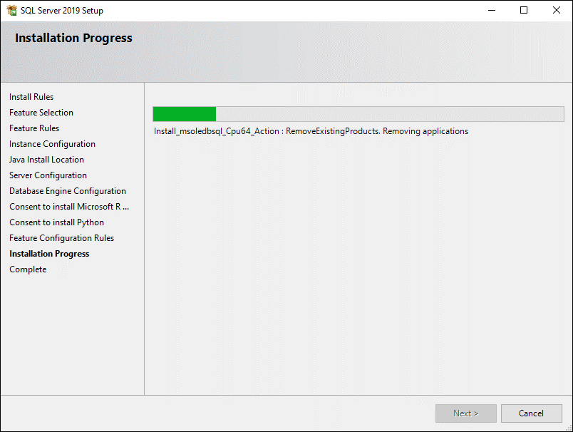Select Database Engine Configuration step
Screen dimensions: 573x432
point(68,191)
